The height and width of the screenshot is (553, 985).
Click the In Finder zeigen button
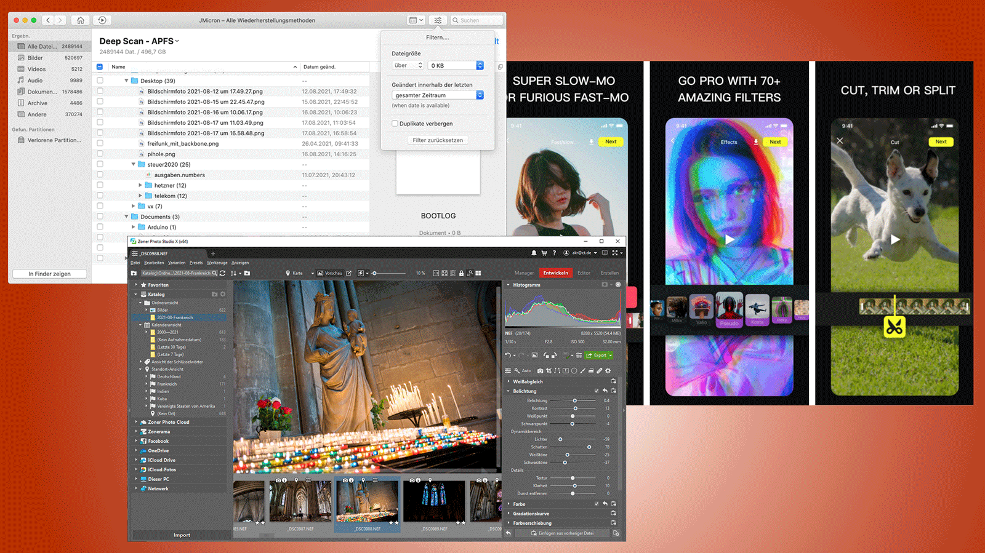49,274
